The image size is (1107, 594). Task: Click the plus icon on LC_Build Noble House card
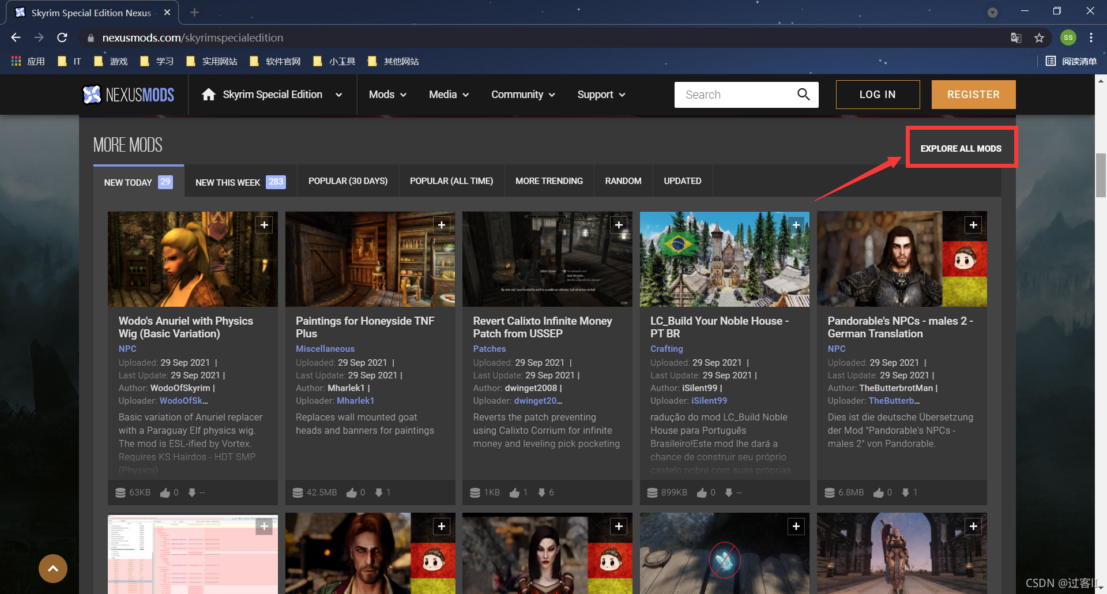(796, 225)
